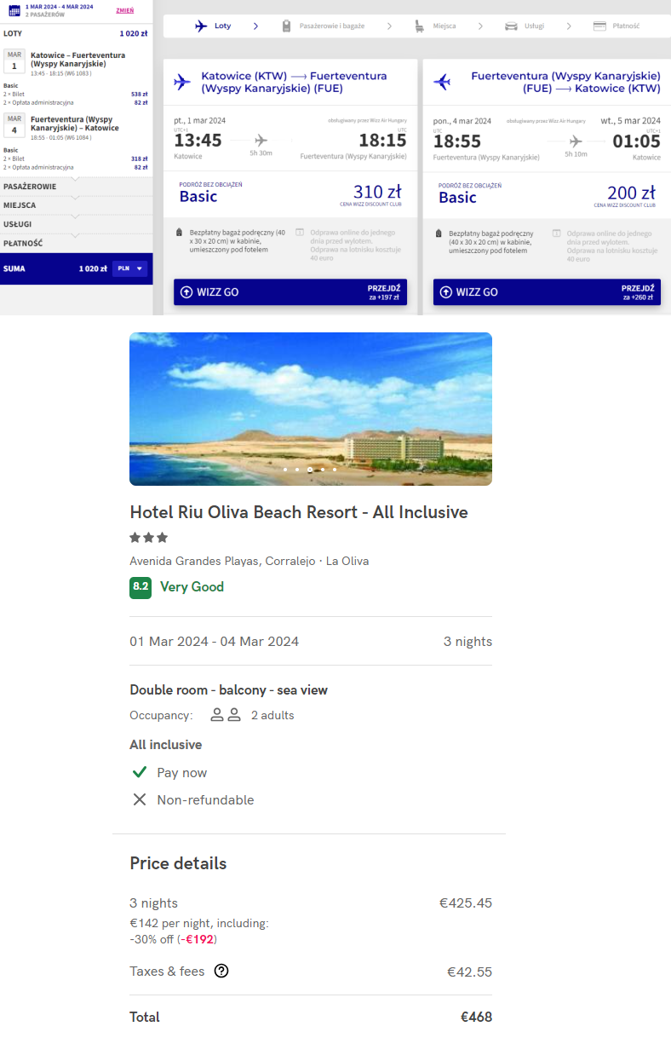Click the LOTY total 1 020 zł
Image resolution: width=671 pixels, height=1038 pixels.
(134, 34)
